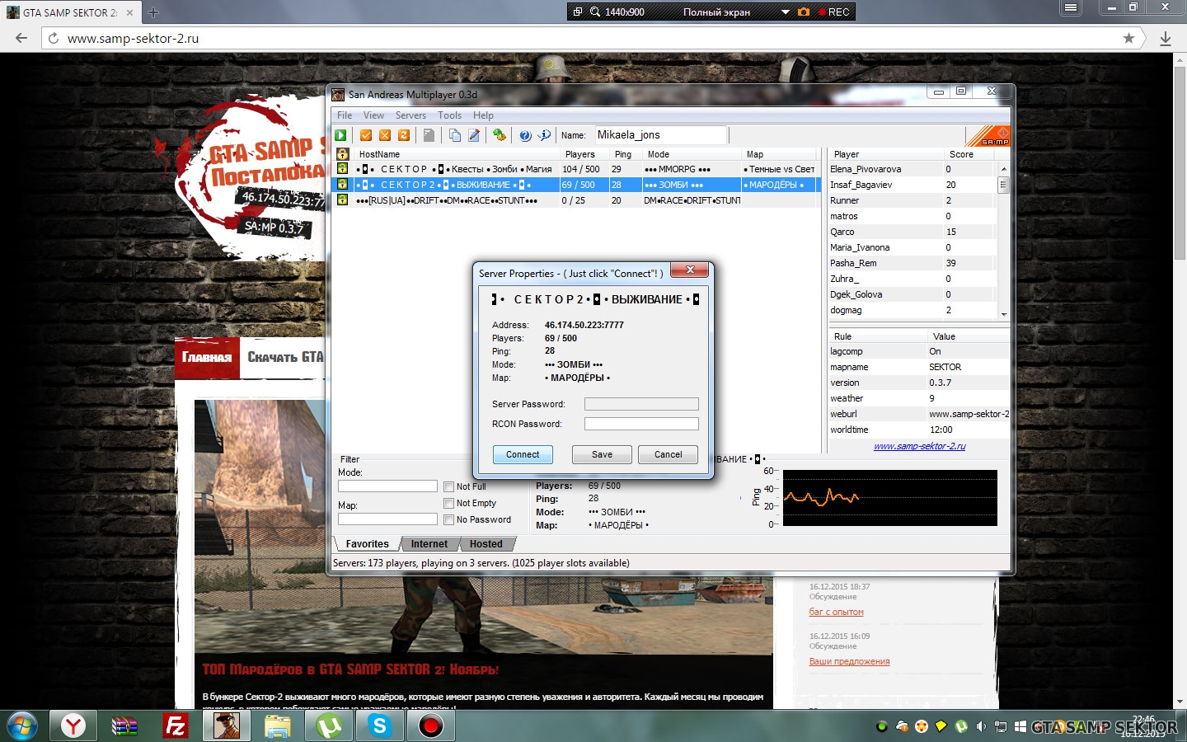Click lock icon of СЕКТОР 2 server row
Image resolution: width=1187 pixels, height=742 pixels.
pos(342,185)
